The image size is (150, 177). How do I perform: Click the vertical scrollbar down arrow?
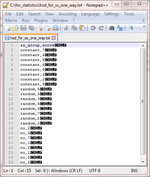[x=143, y=162]
